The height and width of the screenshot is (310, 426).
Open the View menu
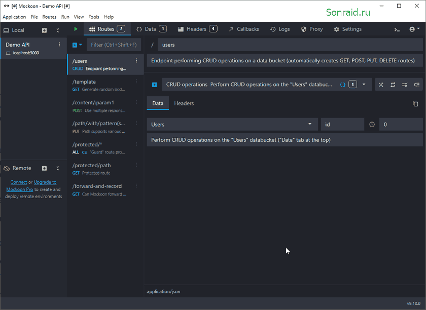point(79,17)
